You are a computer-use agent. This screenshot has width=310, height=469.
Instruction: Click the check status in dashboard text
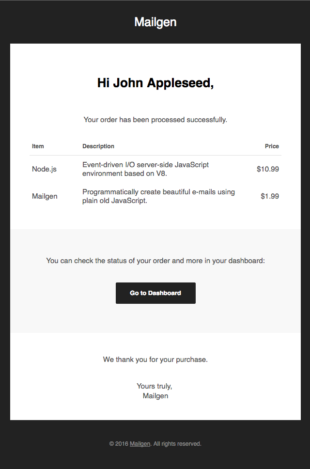[155, 261]
